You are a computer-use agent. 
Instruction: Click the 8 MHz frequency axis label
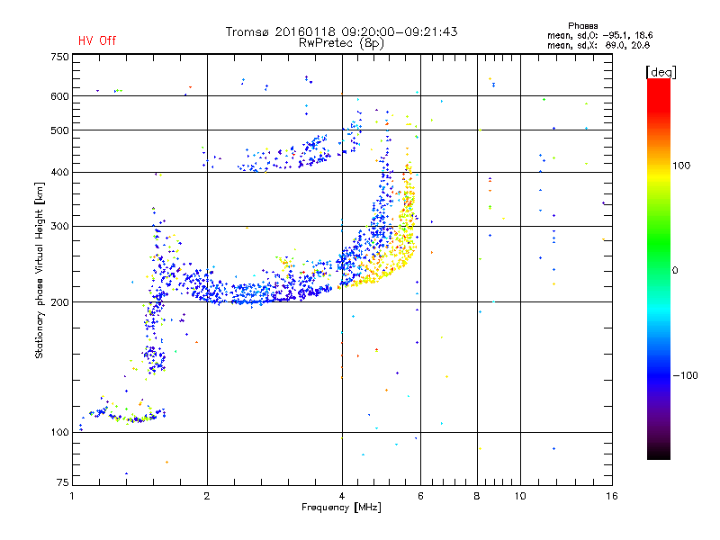tap(477, 496)
